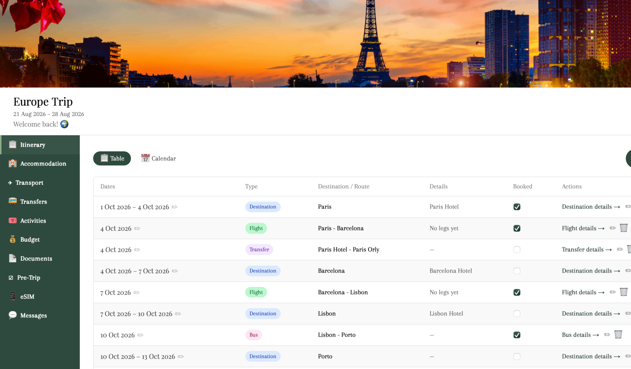Delete the Paris - Barcelona flight
Screen dimensions: 631x369
(624, 228)
